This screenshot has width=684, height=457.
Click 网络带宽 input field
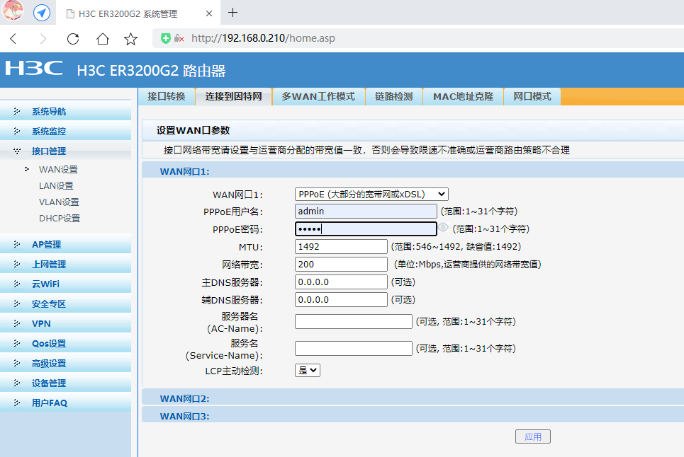(341, 264)
